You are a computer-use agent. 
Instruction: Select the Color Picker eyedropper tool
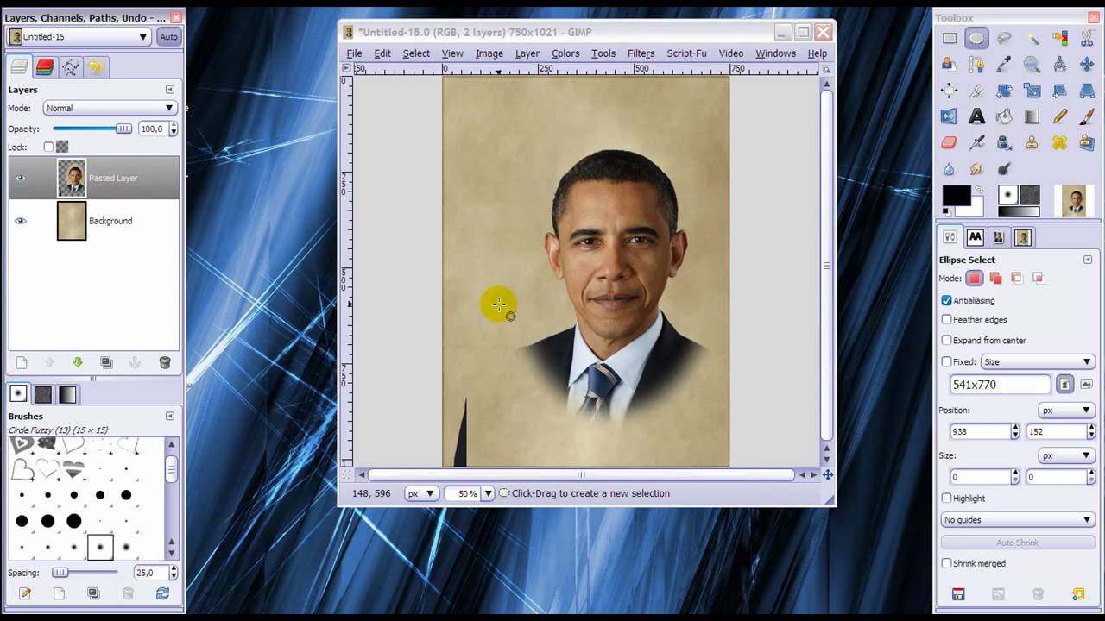(1004, 64)
